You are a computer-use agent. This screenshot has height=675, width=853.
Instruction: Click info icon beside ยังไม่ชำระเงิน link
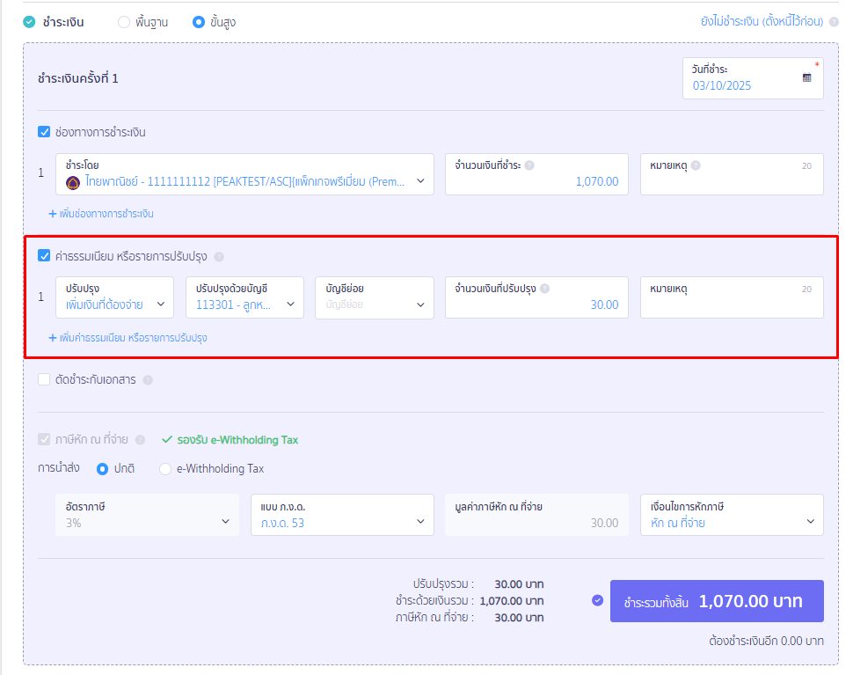834,22
